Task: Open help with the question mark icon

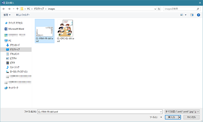Action: (x=199, y=15)
